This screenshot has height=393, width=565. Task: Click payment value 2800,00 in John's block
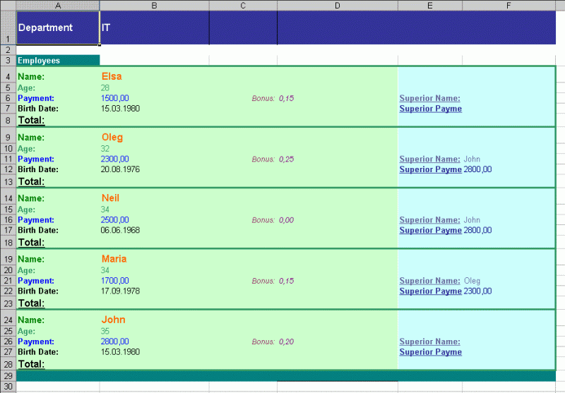[x=115, y=341]
